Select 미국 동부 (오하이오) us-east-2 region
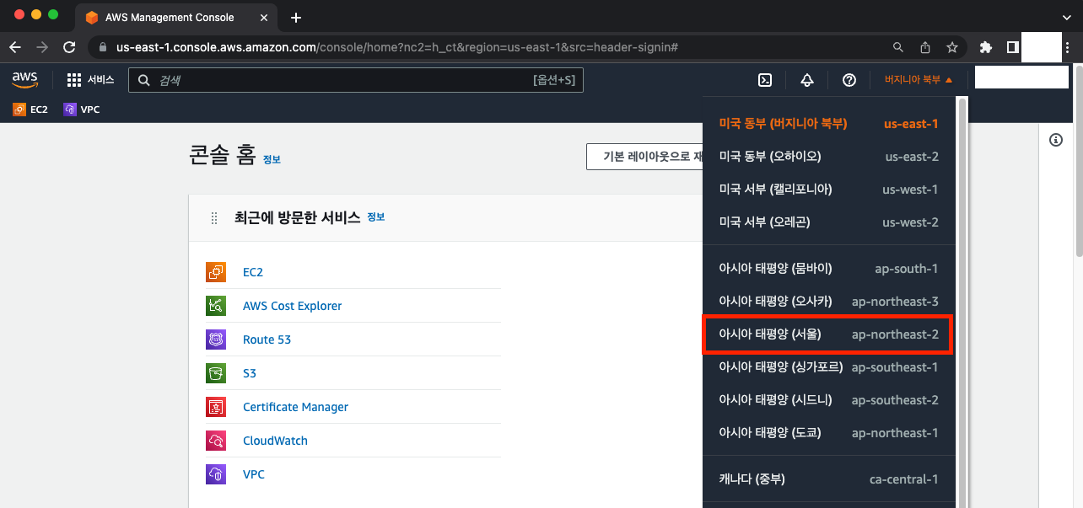 [x=828, y=157]
